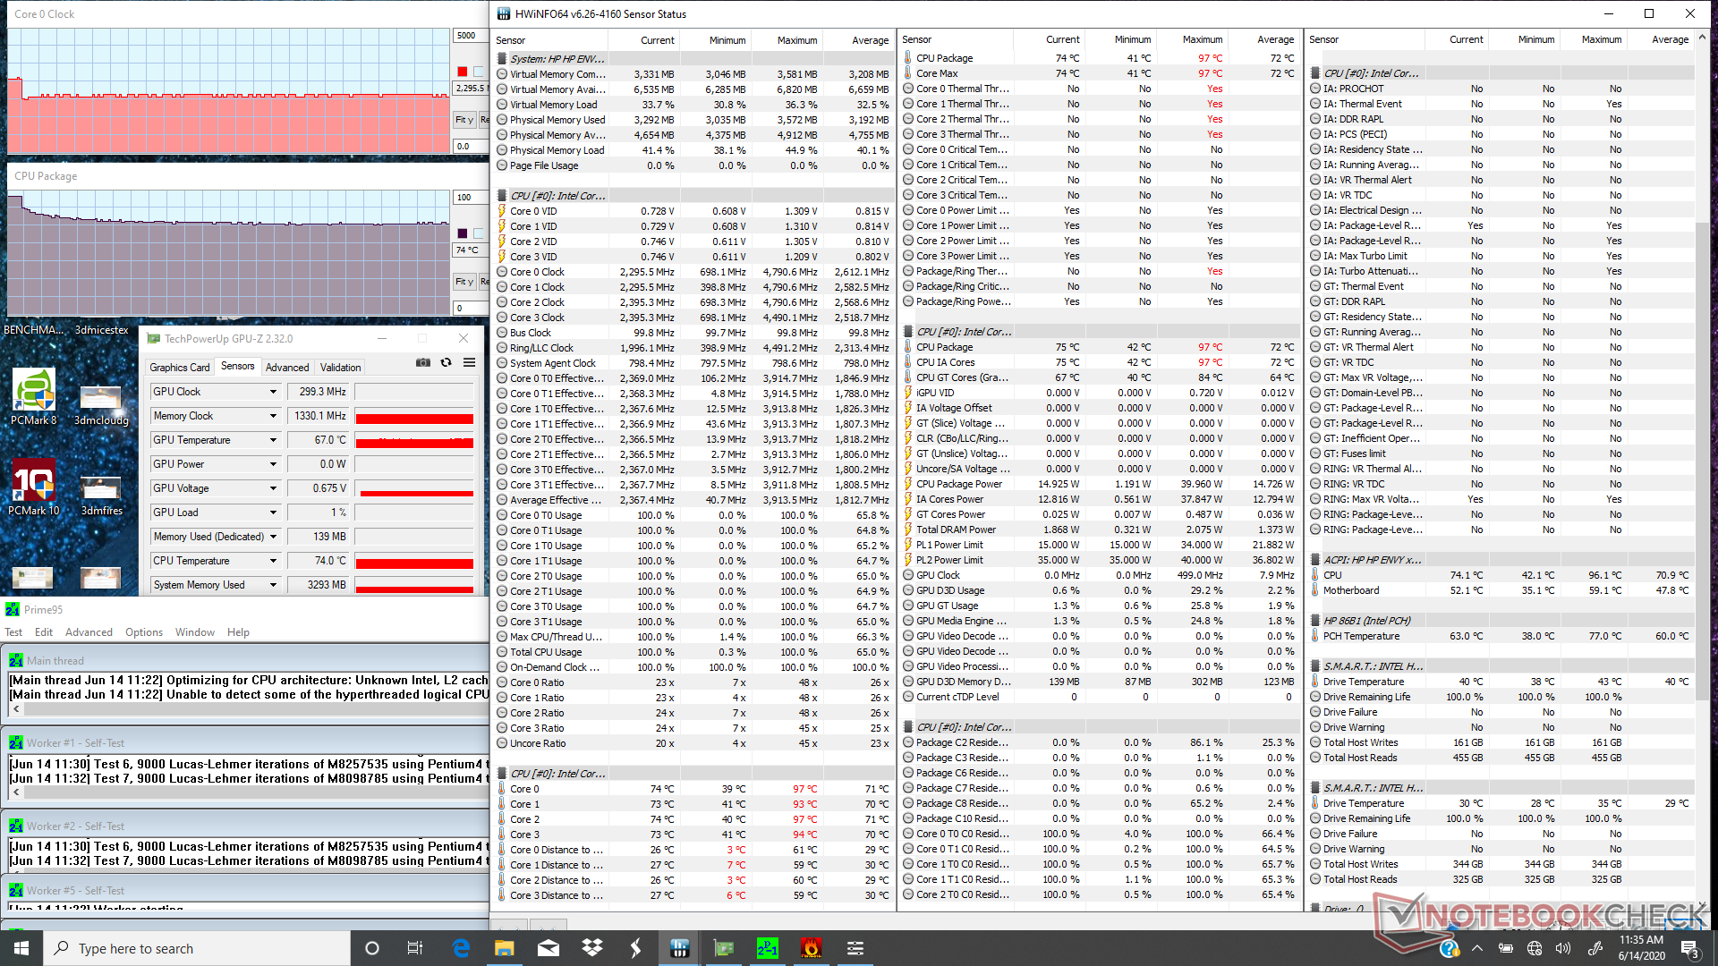
Task: Click the red color swatch in Core 0 Clock
Action: [x=463, y=72]
